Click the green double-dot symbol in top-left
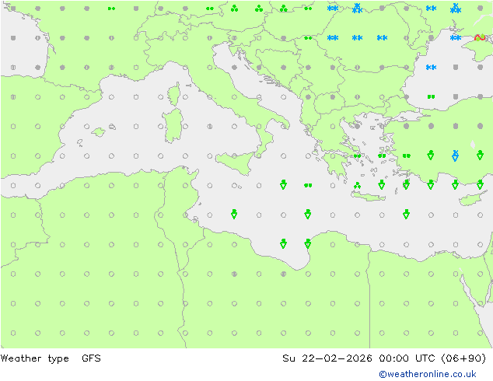This screenshot has width=493, height=381. tap(111, 9)
